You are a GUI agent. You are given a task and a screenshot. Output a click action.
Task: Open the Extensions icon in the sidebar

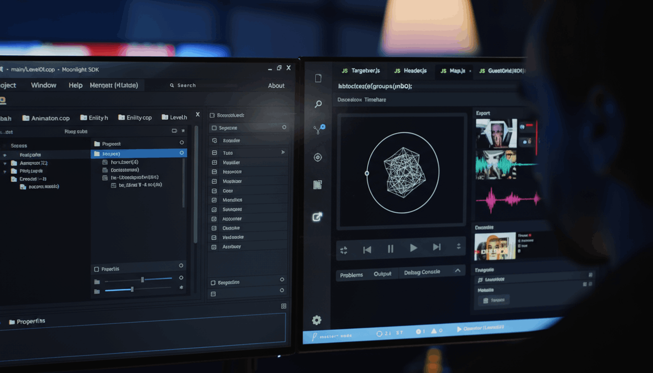pyautogui.click(x=318, y=185)
